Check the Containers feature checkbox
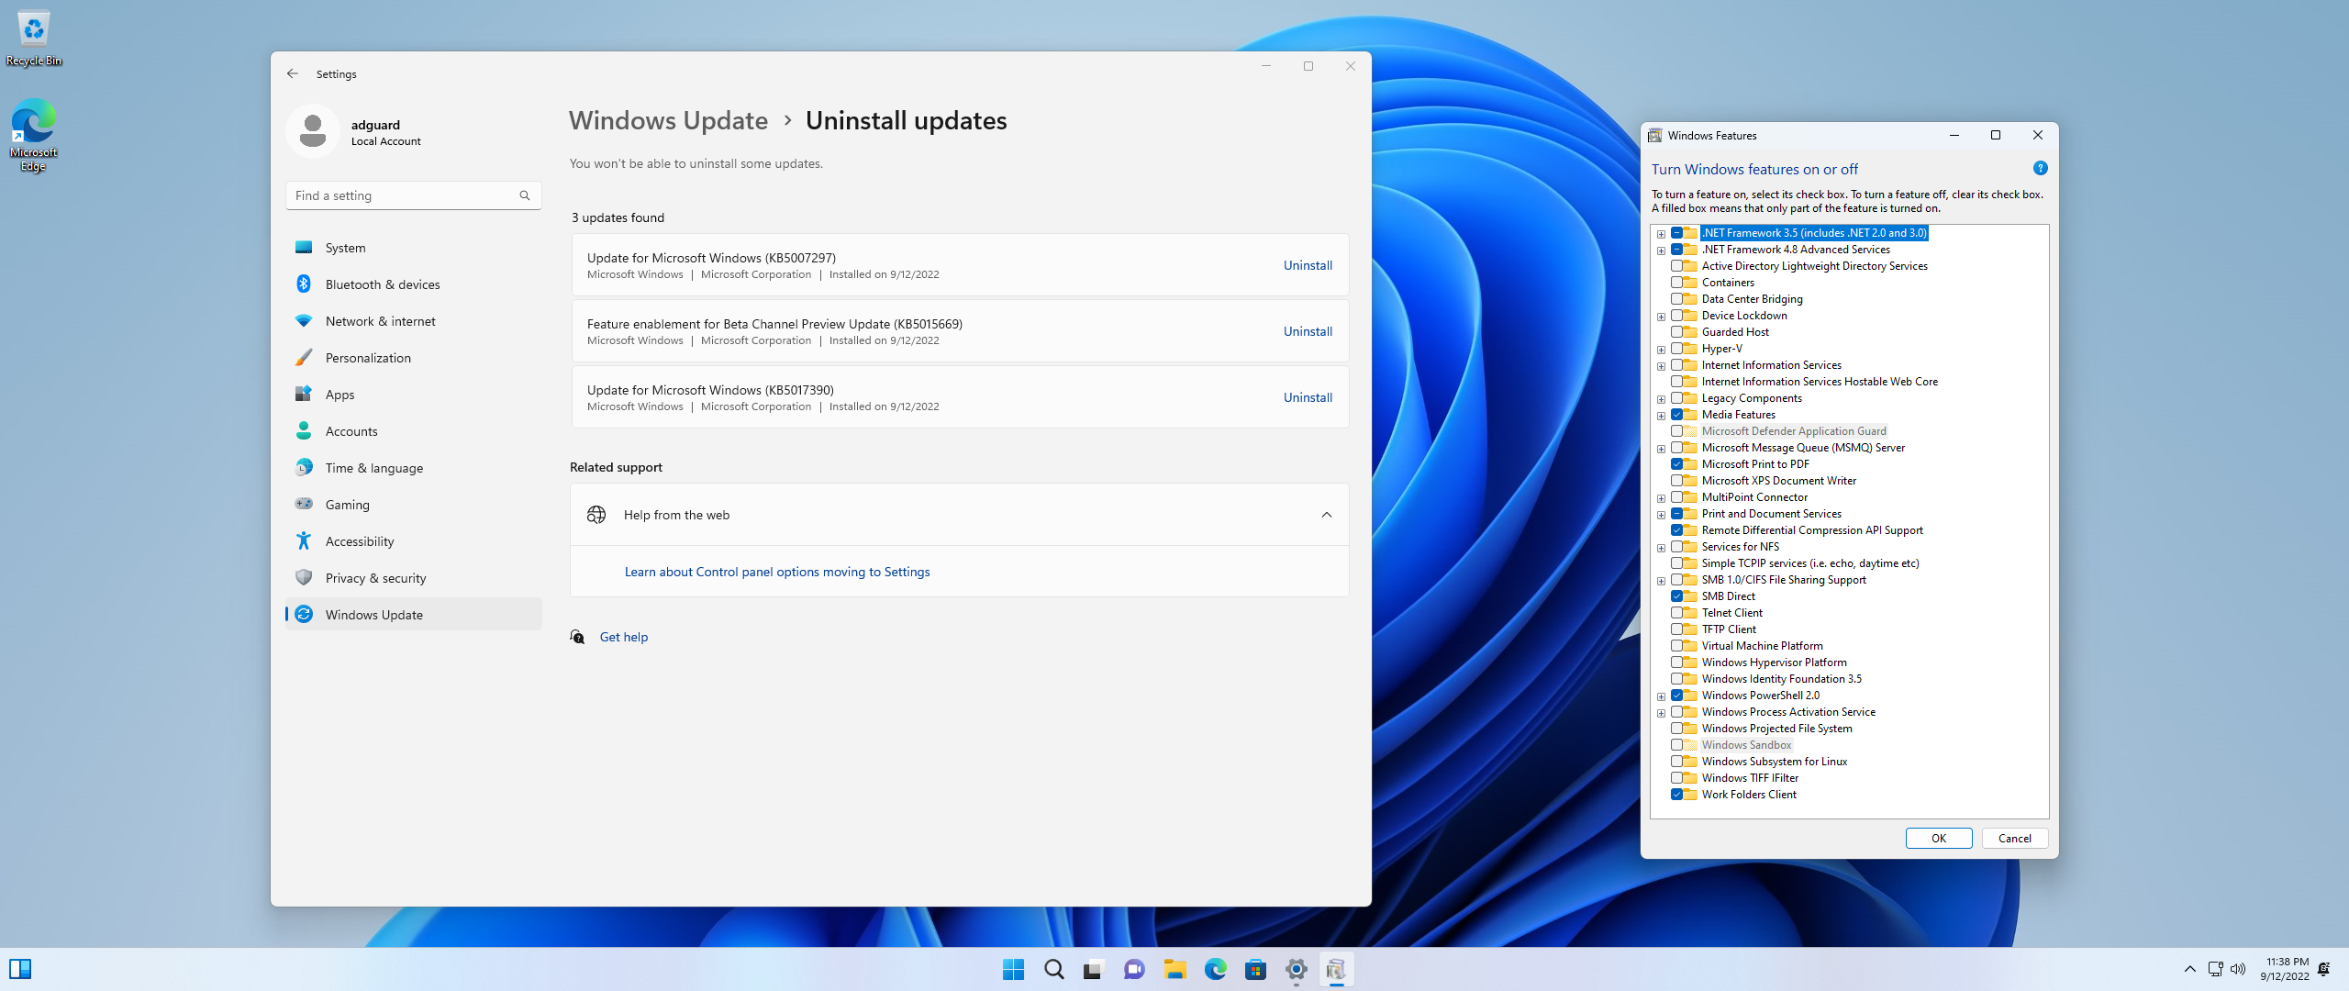Image resolution: width=2349 pixels, height=991 pixels. click(x=1677, y=283)
